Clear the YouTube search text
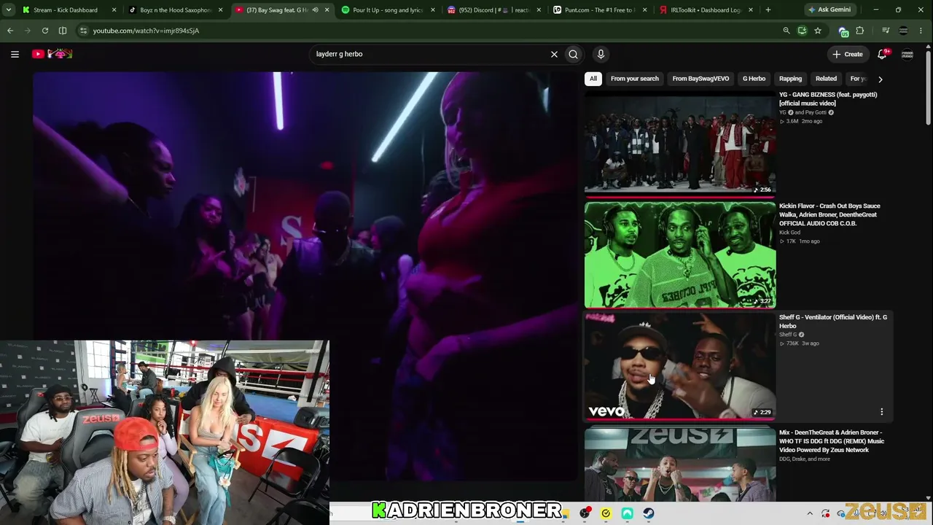The width and height of the screenshot is (933, 525). [554, 54]
